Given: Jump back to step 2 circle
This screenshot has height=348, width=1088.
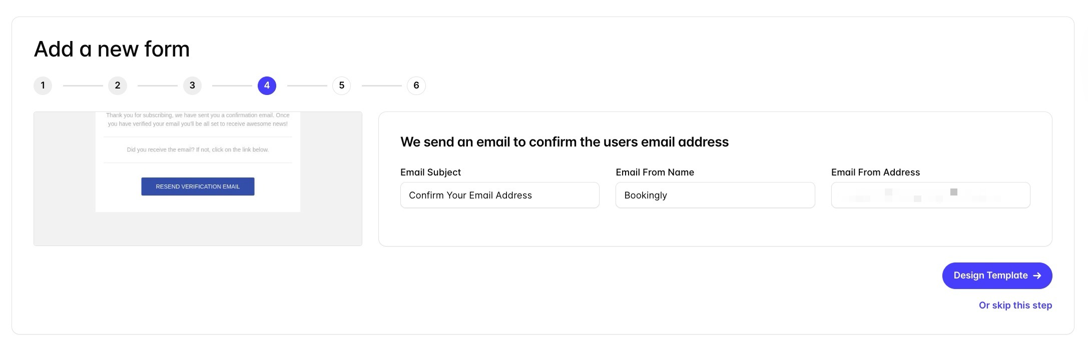Looking at the screenshot, I should pos(118,85).
